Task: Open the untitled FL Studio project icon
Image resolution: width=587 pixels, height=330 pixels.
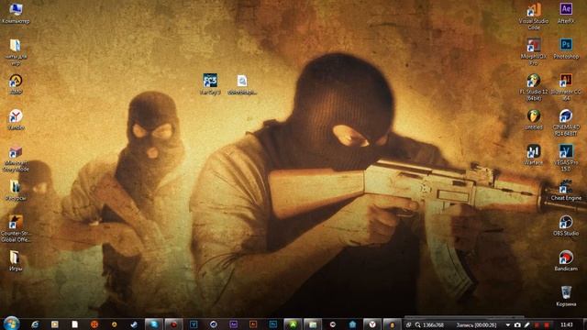Action: [534, 119]
